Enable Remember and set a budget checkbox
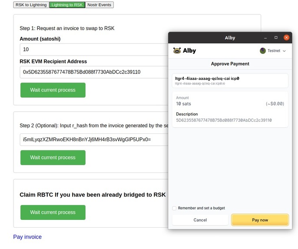Screen dimensions: 298x249 [x=175, y=208]
